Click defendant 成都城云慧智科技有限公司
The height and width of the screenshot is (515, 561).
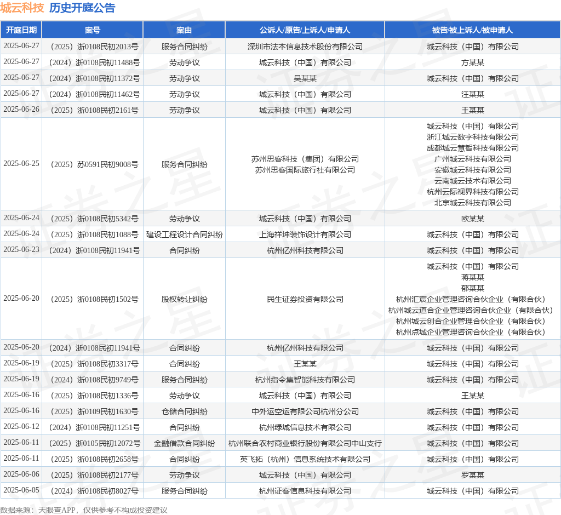472,148
